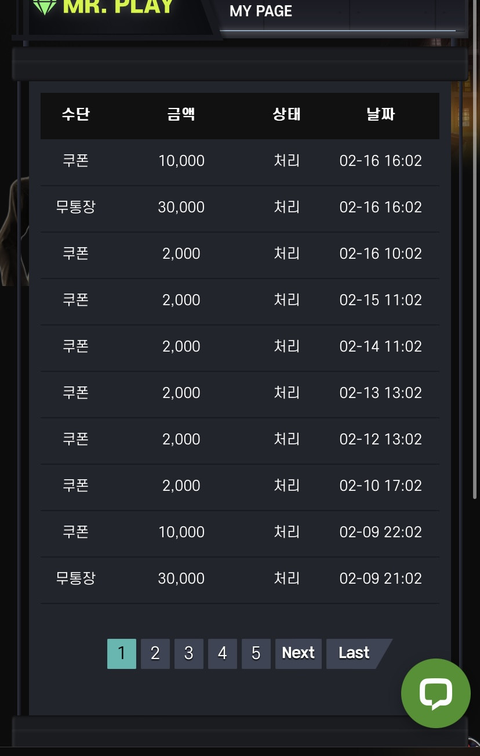Go to page 2 of history
Viewport: 480px width, 756px height.
coord(155,653)
